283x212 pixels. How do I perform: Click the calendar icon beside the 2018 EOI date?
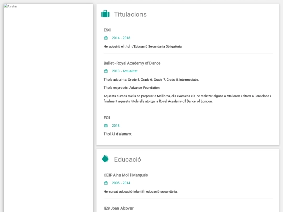[106, 126]
